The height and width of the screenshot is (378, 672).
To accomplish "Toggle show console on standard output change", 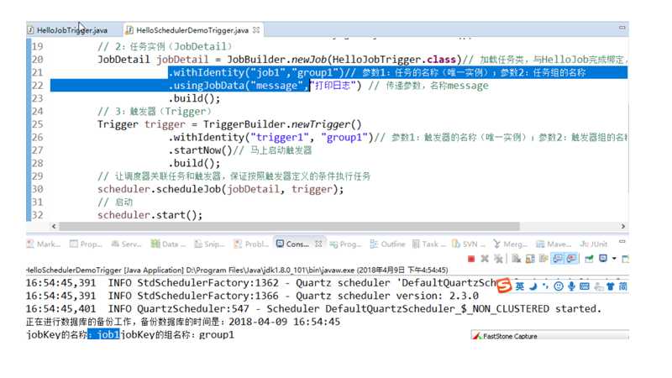I will (558, 259).
